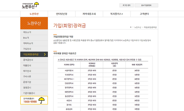Screen dimensions: 184x111
Task: Click the orange 노란우산 sidebar header
Action: pyautogui.click(x=34, y=23)
